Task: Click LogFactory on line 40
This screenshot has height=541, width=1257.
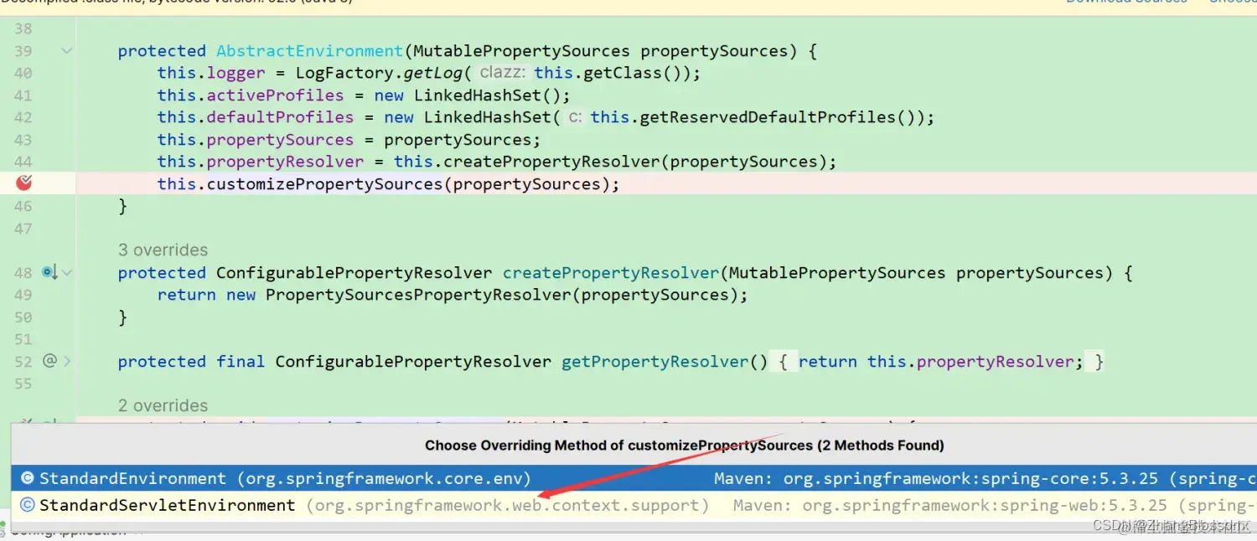Action: 344,73
